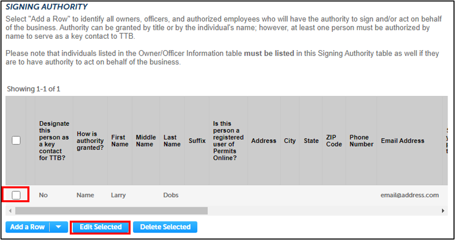Click the horizontal scrollbar thumb

click(x=110, y=211)
